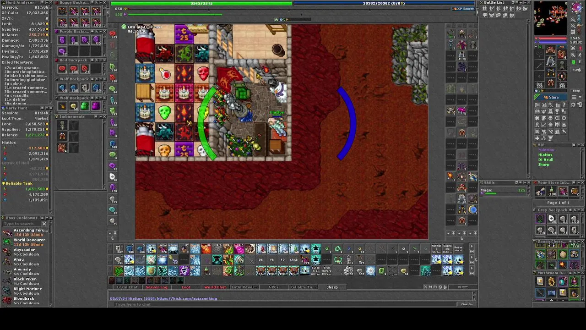Click top action bar's first right arrow

coord(472,247)
